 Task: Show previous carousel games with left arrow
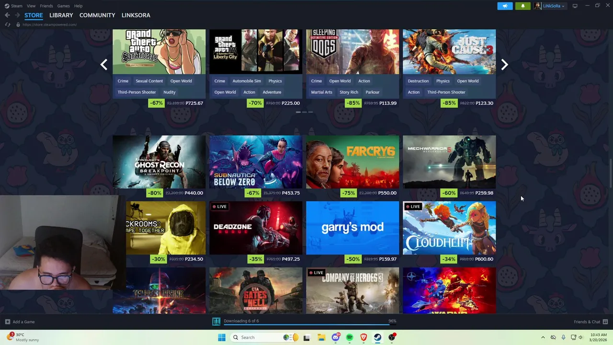point(104,65)
